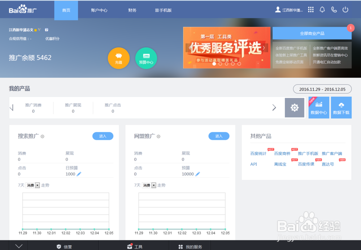Select fourth banner carousel dot

[233, 64]
